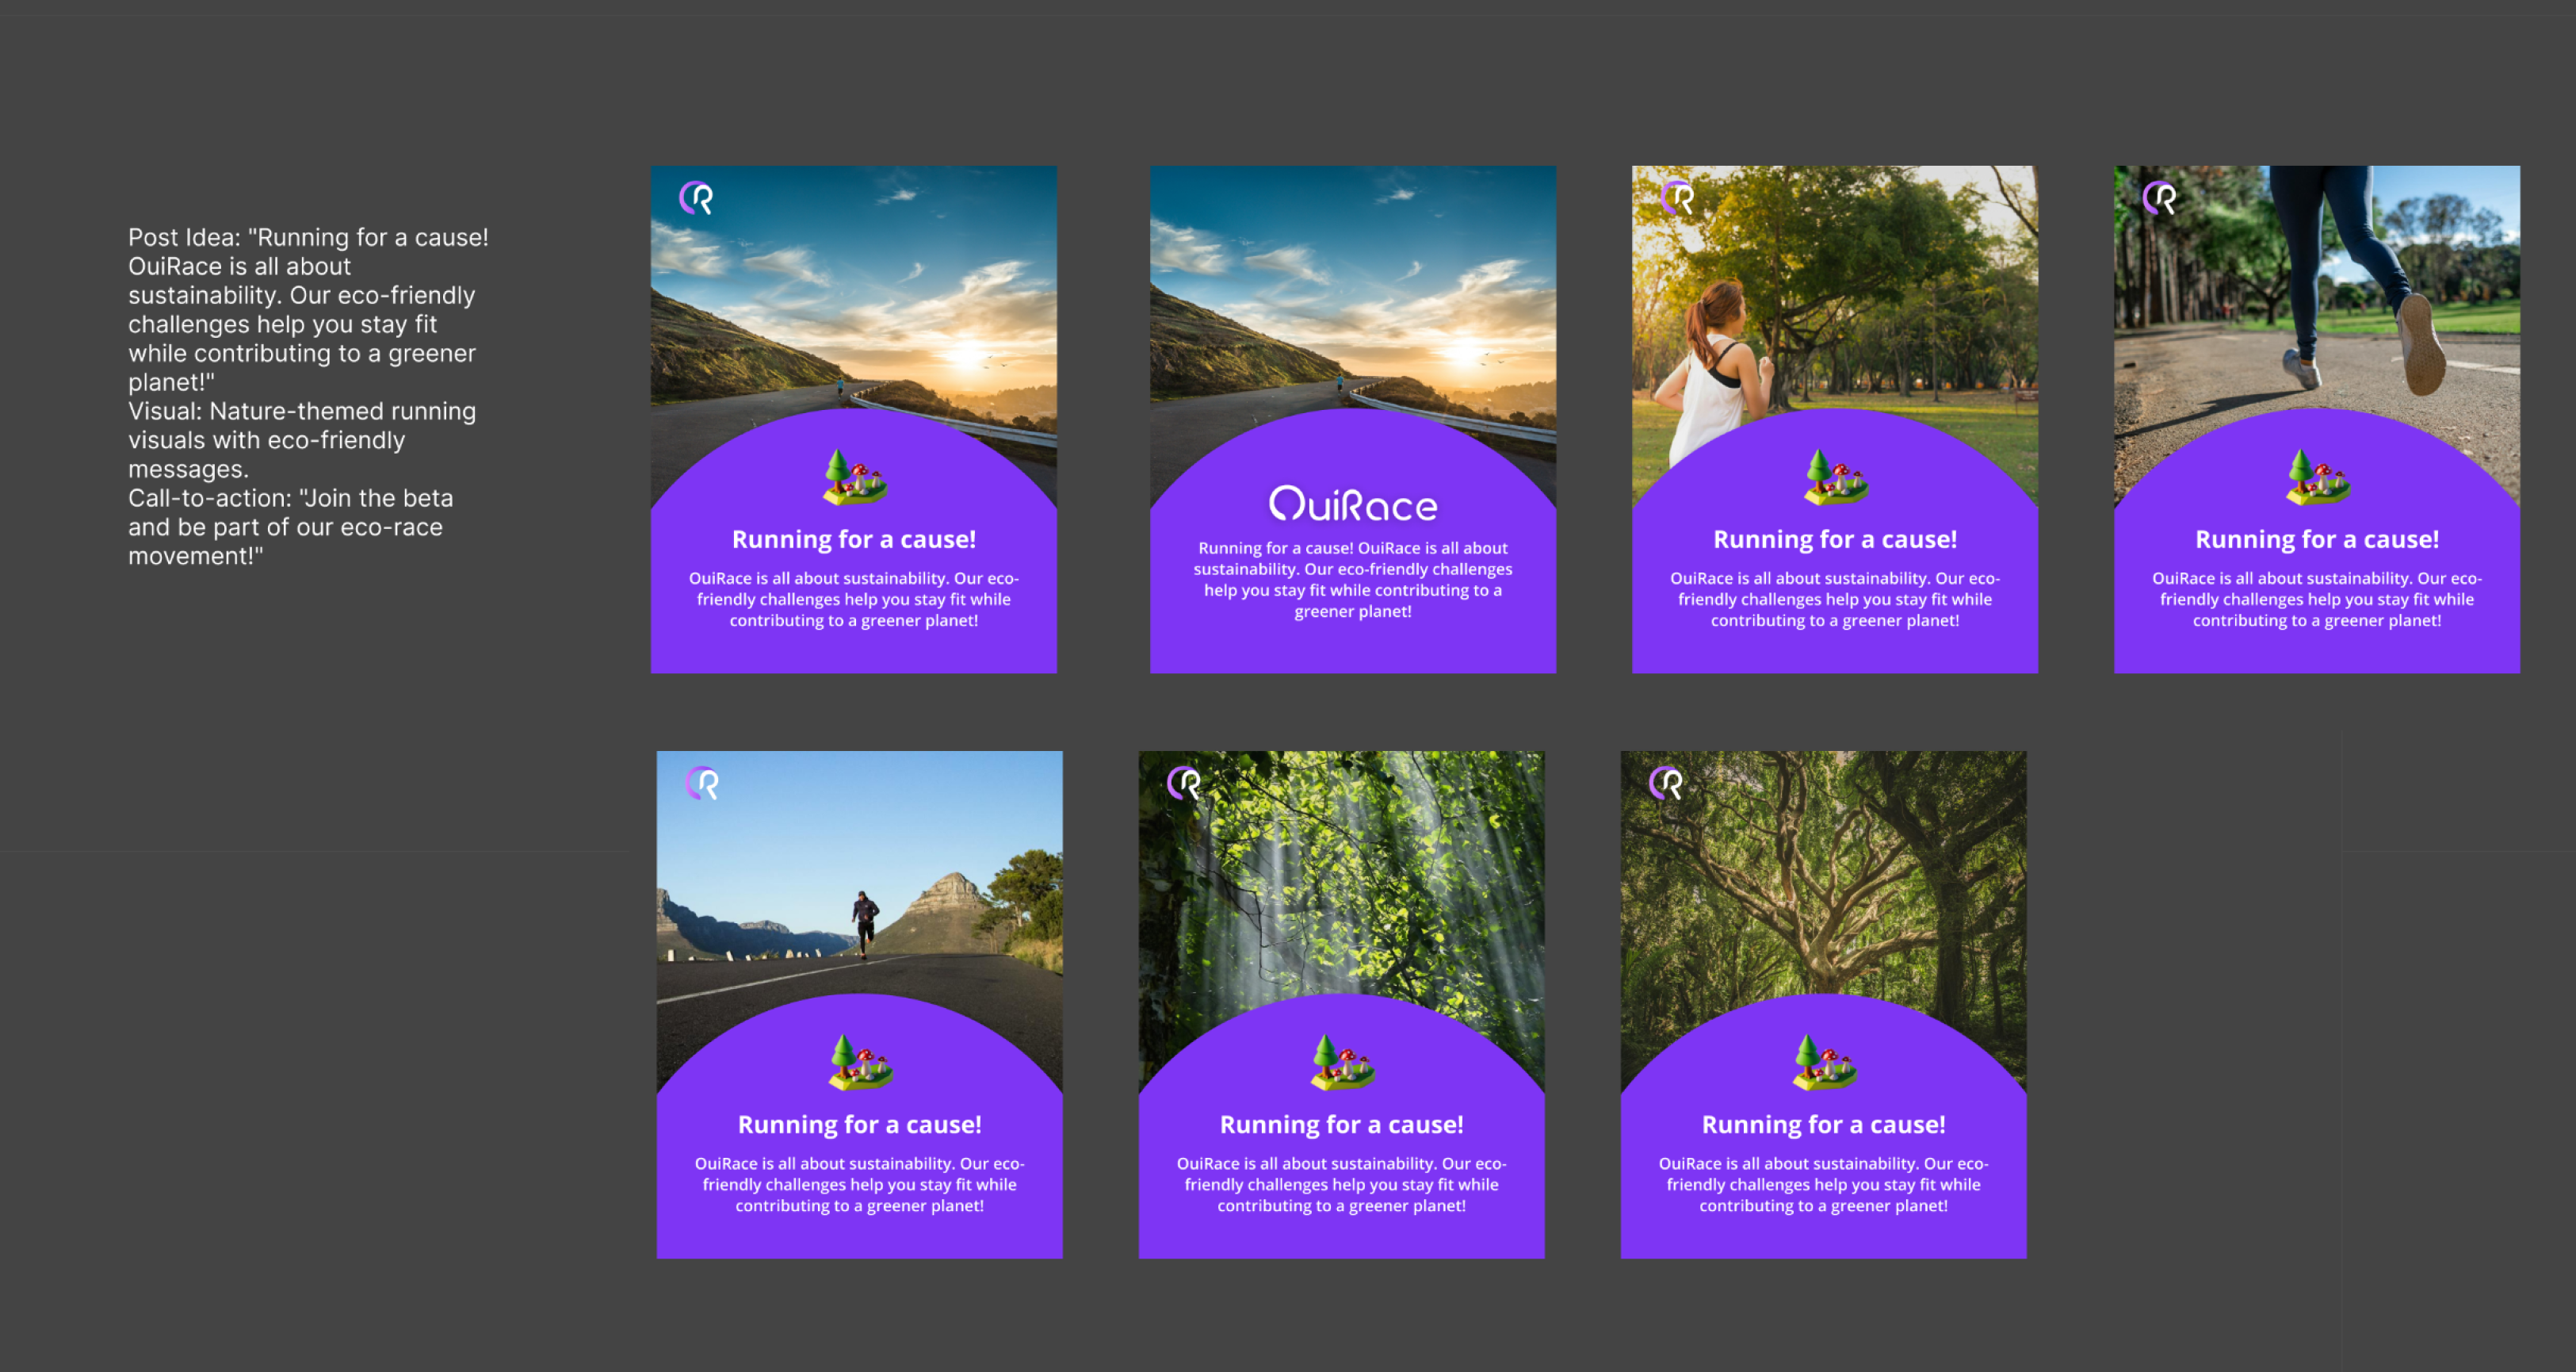Select the R logo on the running shoes card

point(2159,198)
